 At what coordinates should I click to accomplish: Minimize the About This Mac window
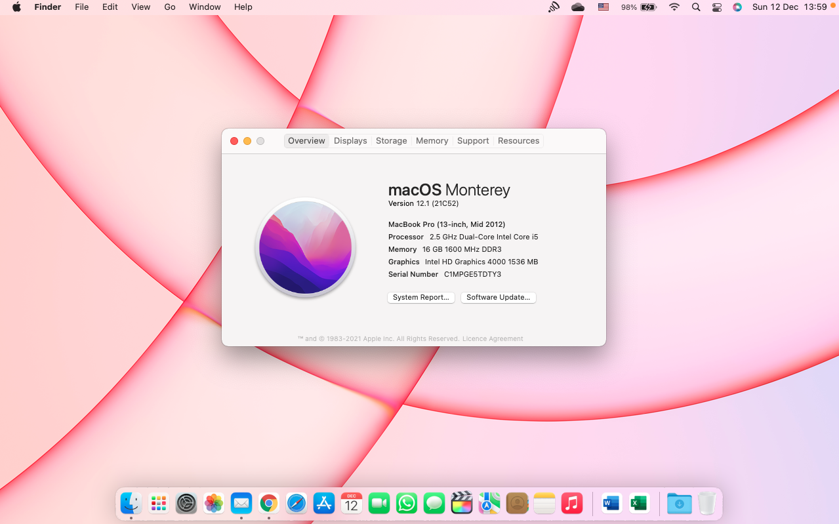click(247, 141)
